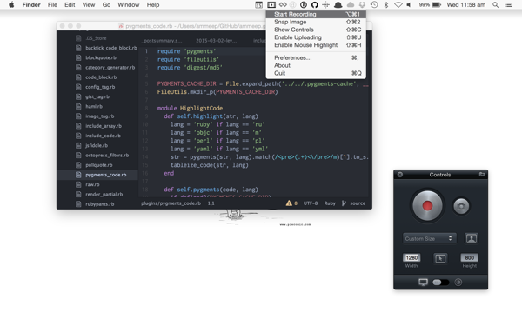
Task: Choose Start Recording from the menu
Action: click(316, 14)
